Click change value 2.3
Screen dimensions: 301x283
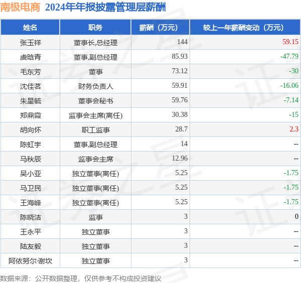click(294, 129)
